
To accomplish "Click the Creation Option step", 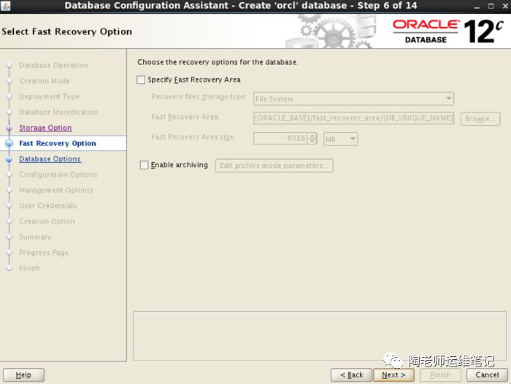I will point(47,221).
